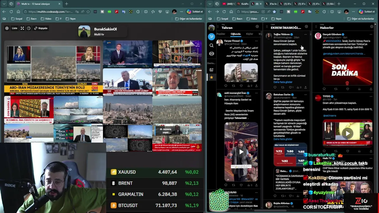Open more options on Tuğba Yıldırım post
Viewport: 379px width, 213px height.
coord(306,35)
